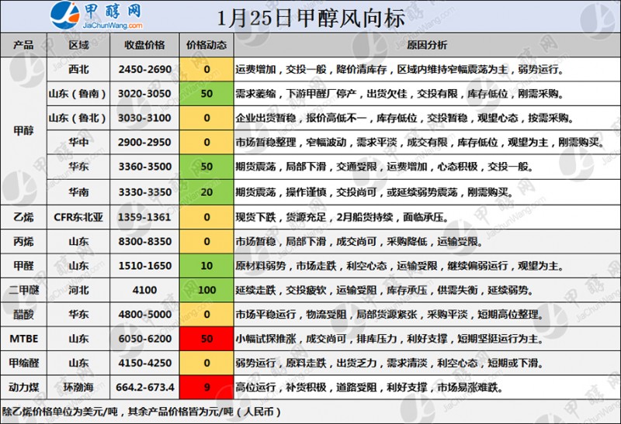The width and height of the screenshot is (621, 424).
Task: Select the CFR东北亚 region cell
Action: click(78, 217)
